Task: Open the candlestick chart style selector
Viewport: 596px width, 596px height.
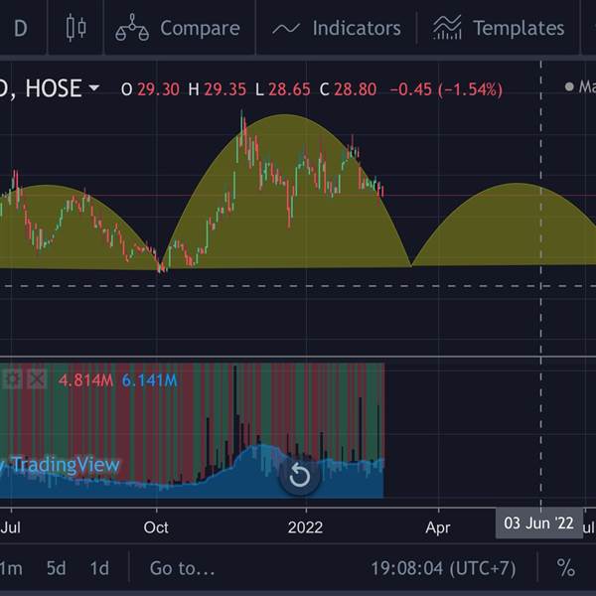Action: (x=76, y=28)
